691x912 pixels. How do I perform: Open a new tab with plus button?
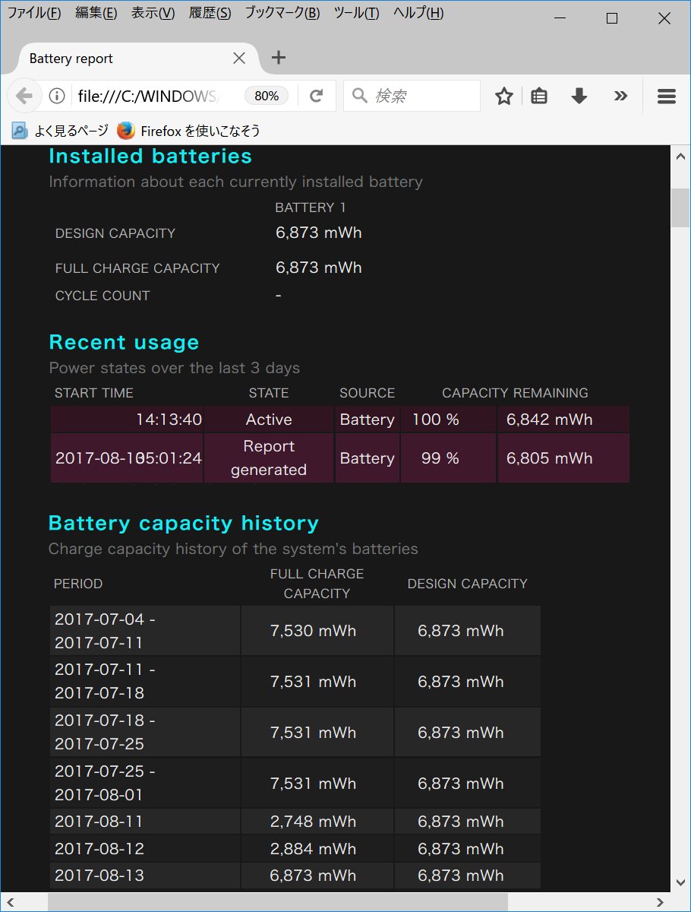[x=279, y=57]
